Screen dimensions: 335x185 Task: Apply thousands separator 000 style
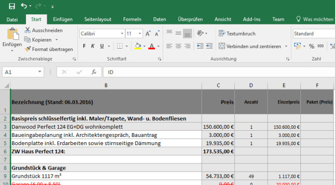click(x=321, y=46)
